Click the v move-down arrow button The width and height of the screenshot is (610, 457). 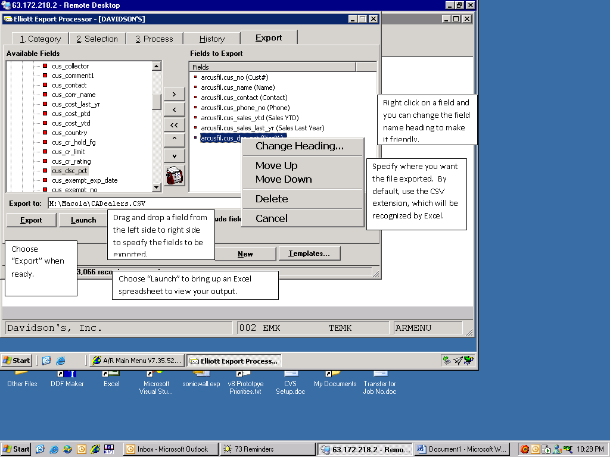point(175,156)
